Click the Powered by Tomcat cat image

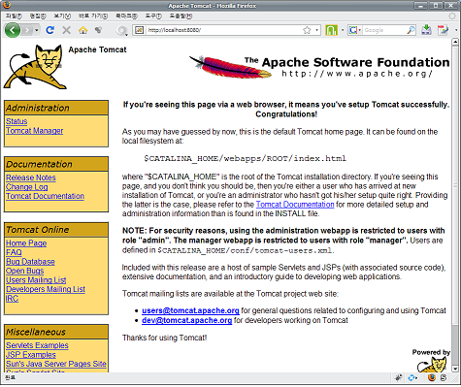[x=432, y=361]
